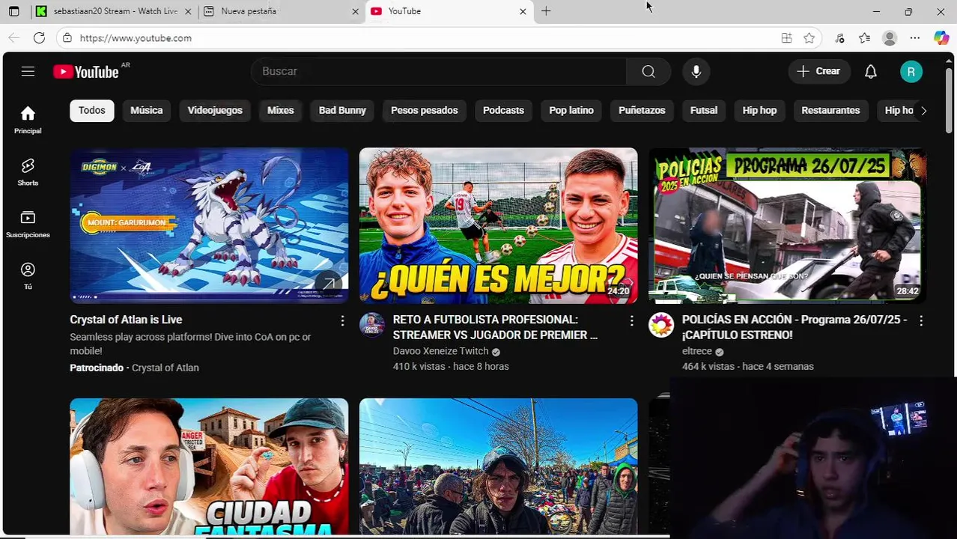Click the 'Crear' button
The height and width of the screenshot is (539, 957).
[x=819, y=71]
